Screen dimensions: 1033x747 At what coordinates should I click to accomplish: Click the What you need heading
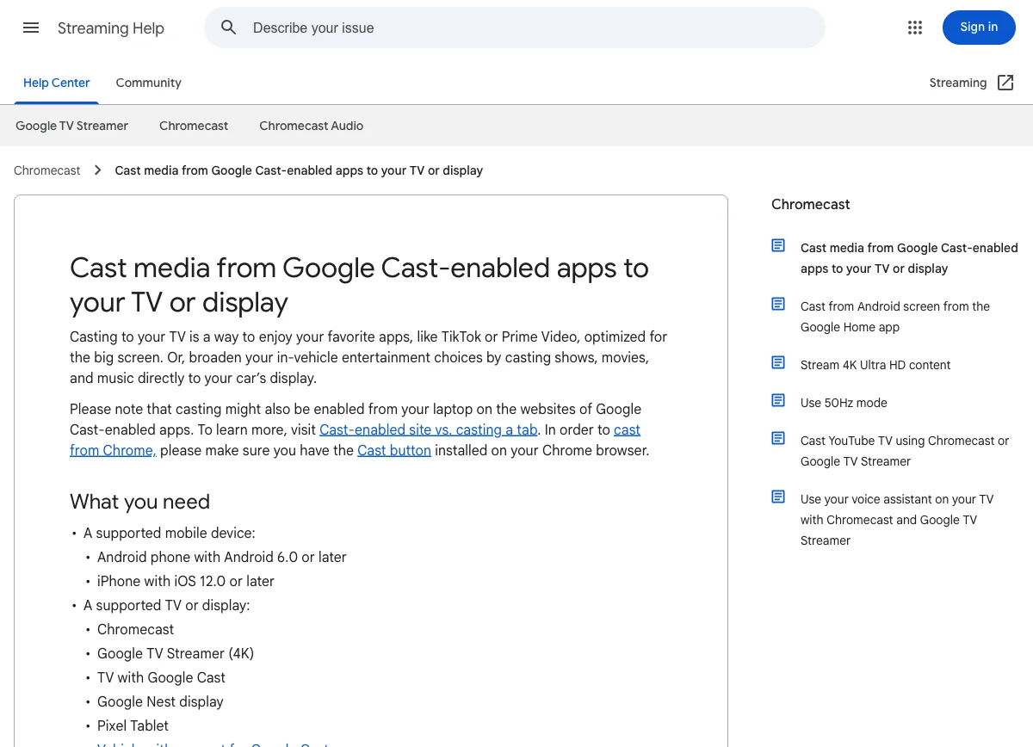pos(139,502)
